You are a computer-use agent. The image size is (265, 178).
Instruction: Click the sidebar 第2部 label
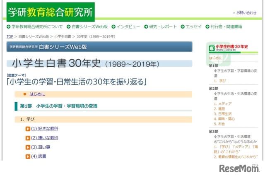[x=213, y=89]
